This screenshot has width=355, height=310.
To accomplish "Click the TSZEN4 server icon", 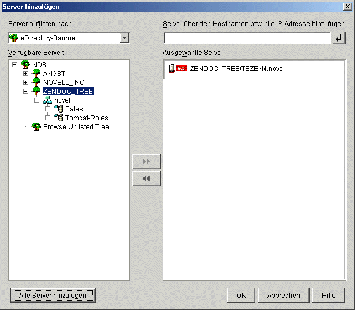I will (172, 68).
